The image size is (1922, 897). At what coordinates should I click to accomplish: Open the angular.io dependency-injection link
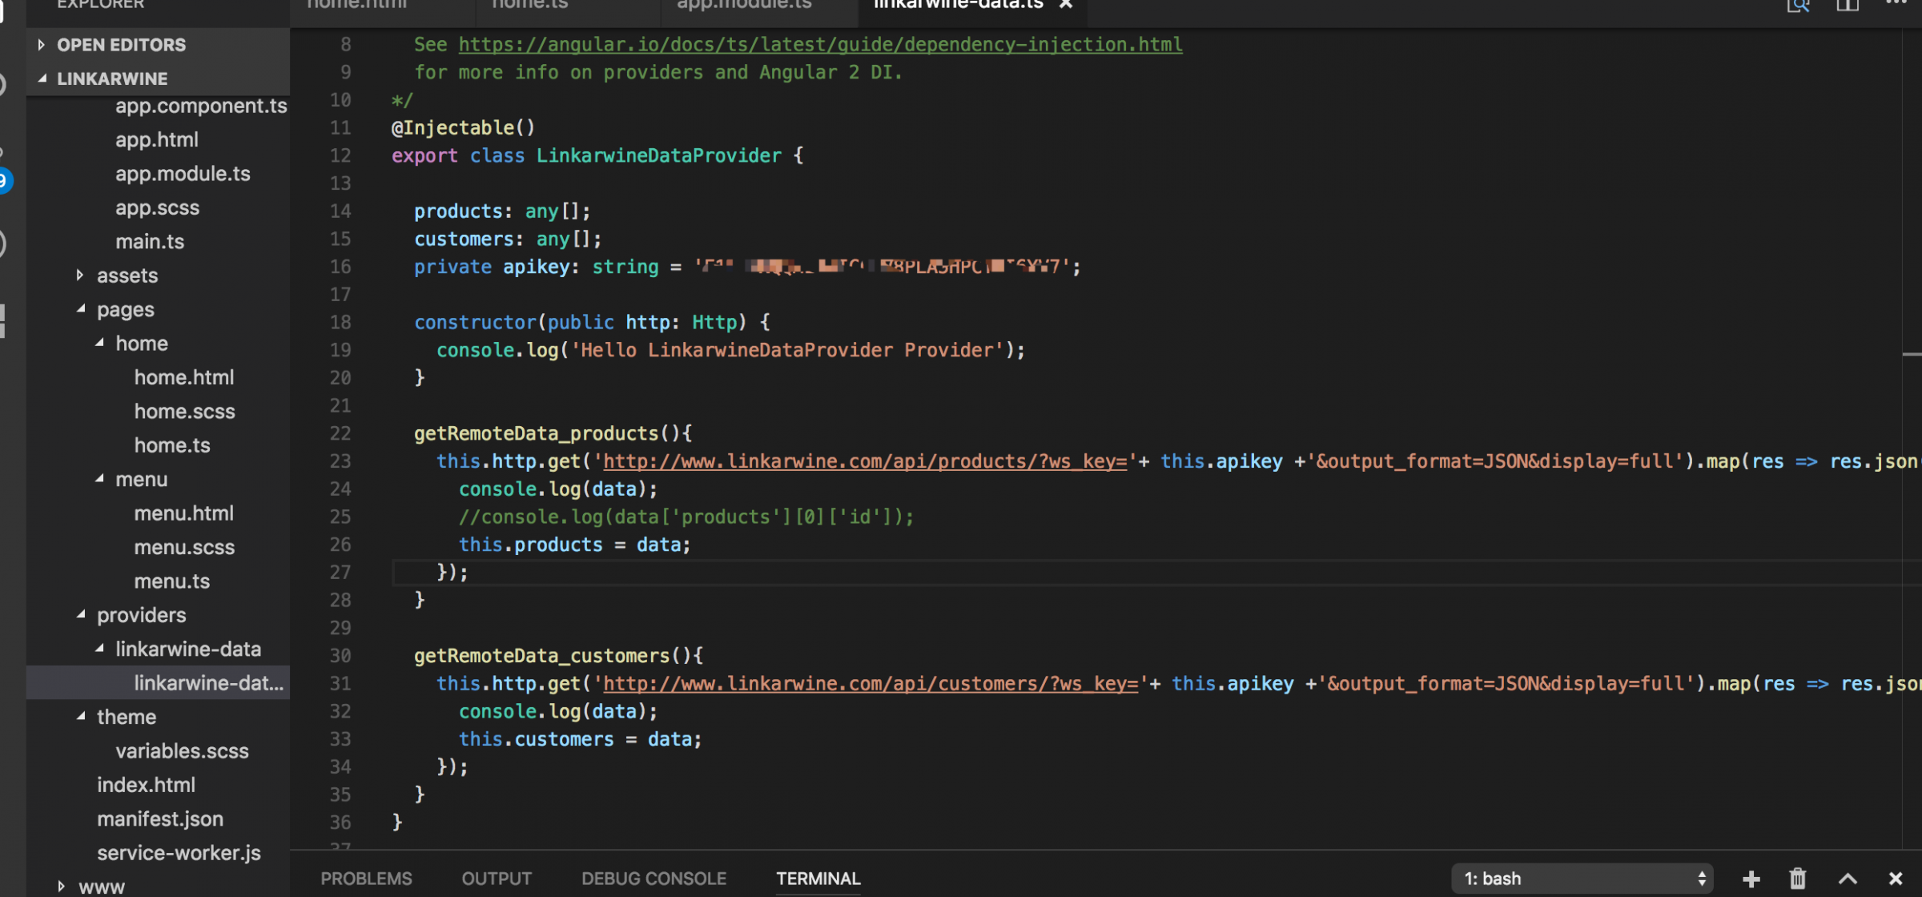[x=819, y=45]
